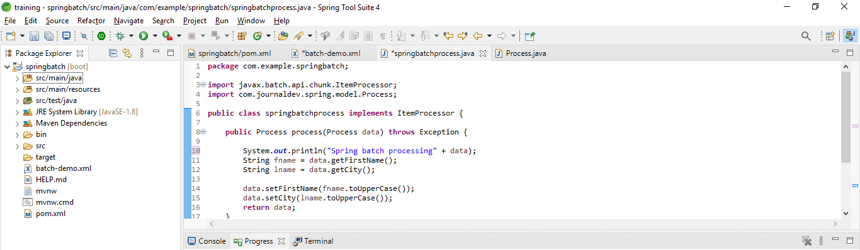Image resolution: width=860 pixels, height=250 pixels.
Task: Maximize the Package Explorer panel
Action: pyautogui.click(x=171, y=53)
